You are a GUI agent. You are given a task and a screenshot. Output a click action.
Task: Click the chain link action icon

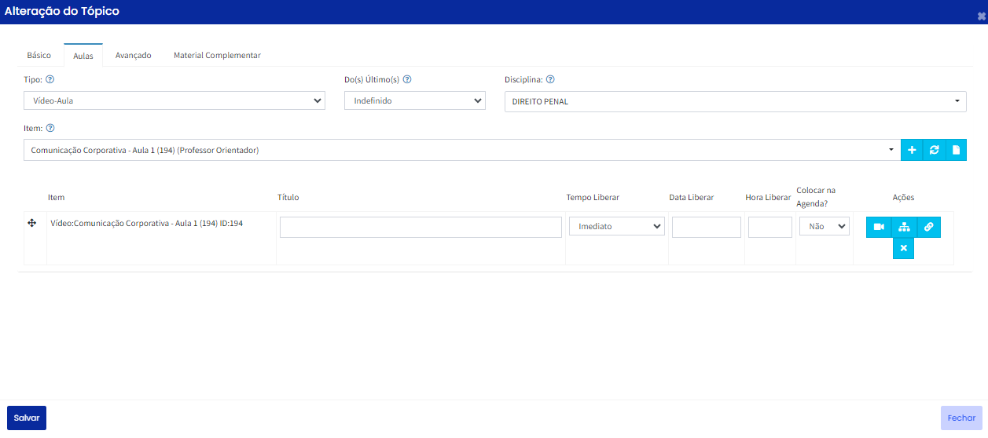928,227
